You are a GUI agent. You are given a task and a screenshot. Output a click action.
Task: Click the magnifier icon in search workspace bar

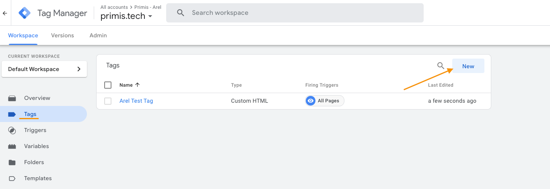tap(181, 13)
